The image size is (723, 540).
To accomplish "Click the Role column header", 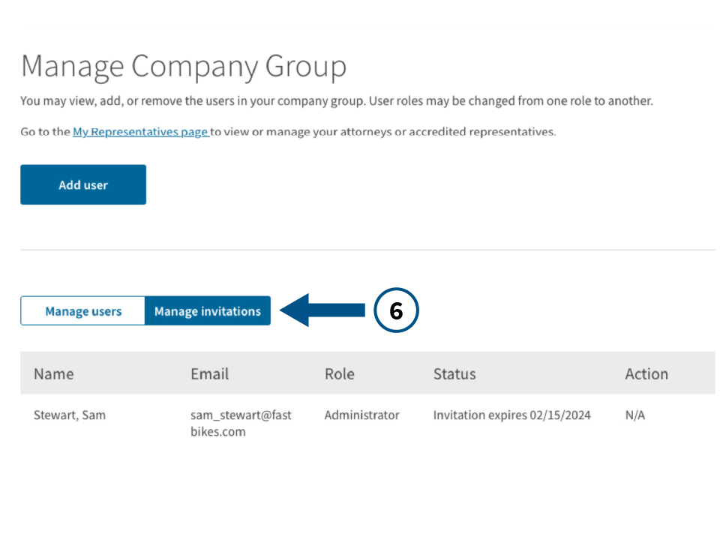I will pos(339,373).
